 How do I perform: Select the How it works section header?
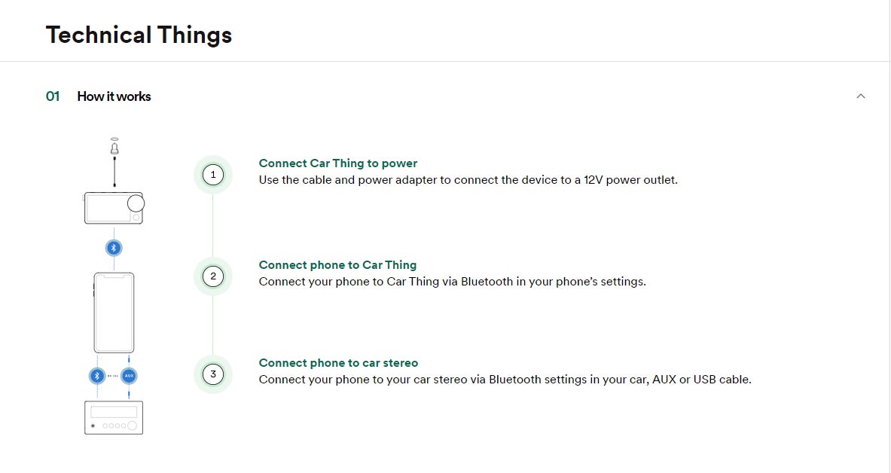click(114, 96)
